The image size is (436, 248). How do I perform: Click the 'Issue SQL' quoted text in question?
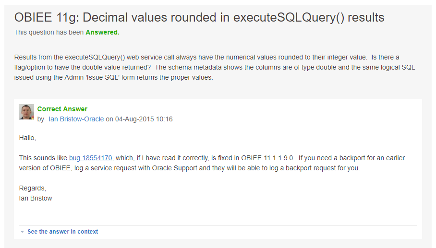(x=102, y=77)
